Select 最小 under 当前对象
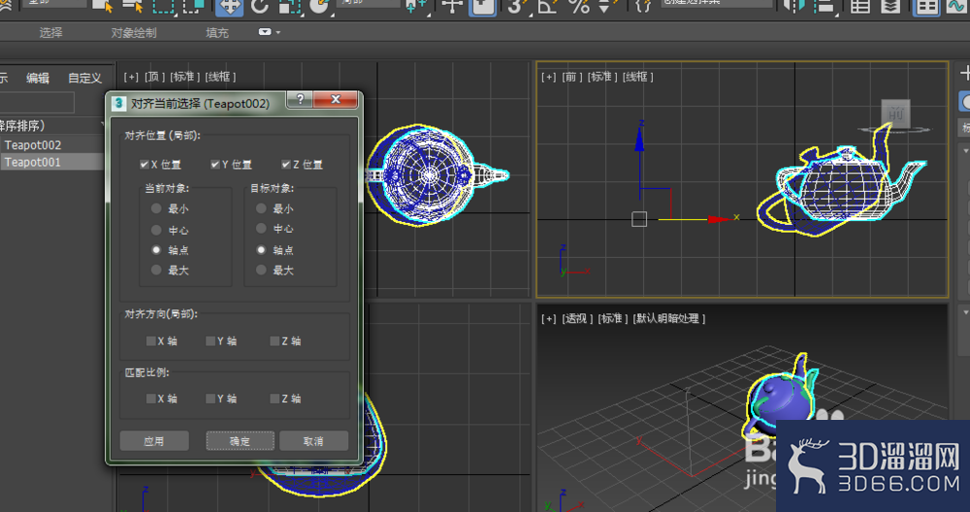The image size is (970, 512). (x=156, y=209)
